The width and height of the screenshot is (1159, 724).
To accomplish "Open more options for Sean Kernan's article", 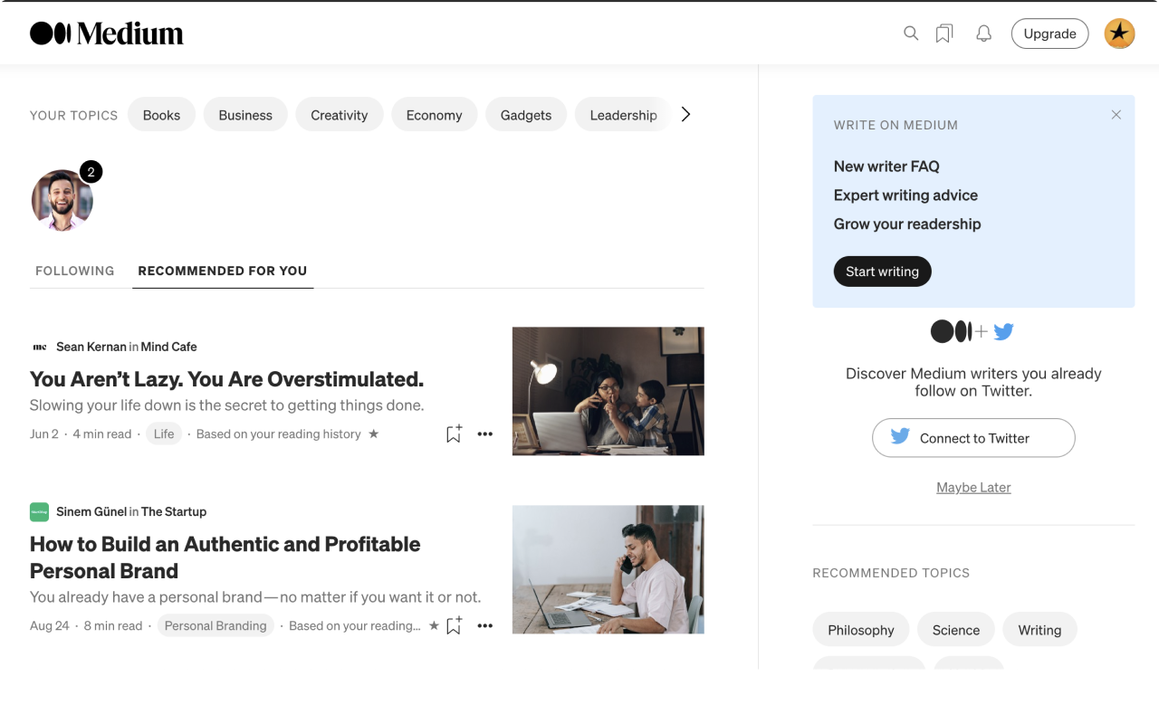I will pos(484,433).
